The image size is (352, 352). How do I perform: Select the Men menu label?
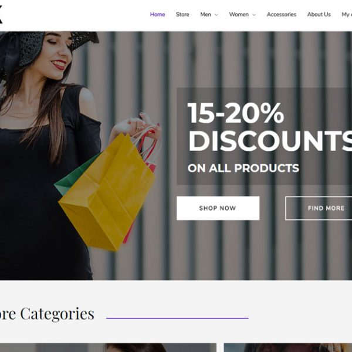click(x=206, y=15)
